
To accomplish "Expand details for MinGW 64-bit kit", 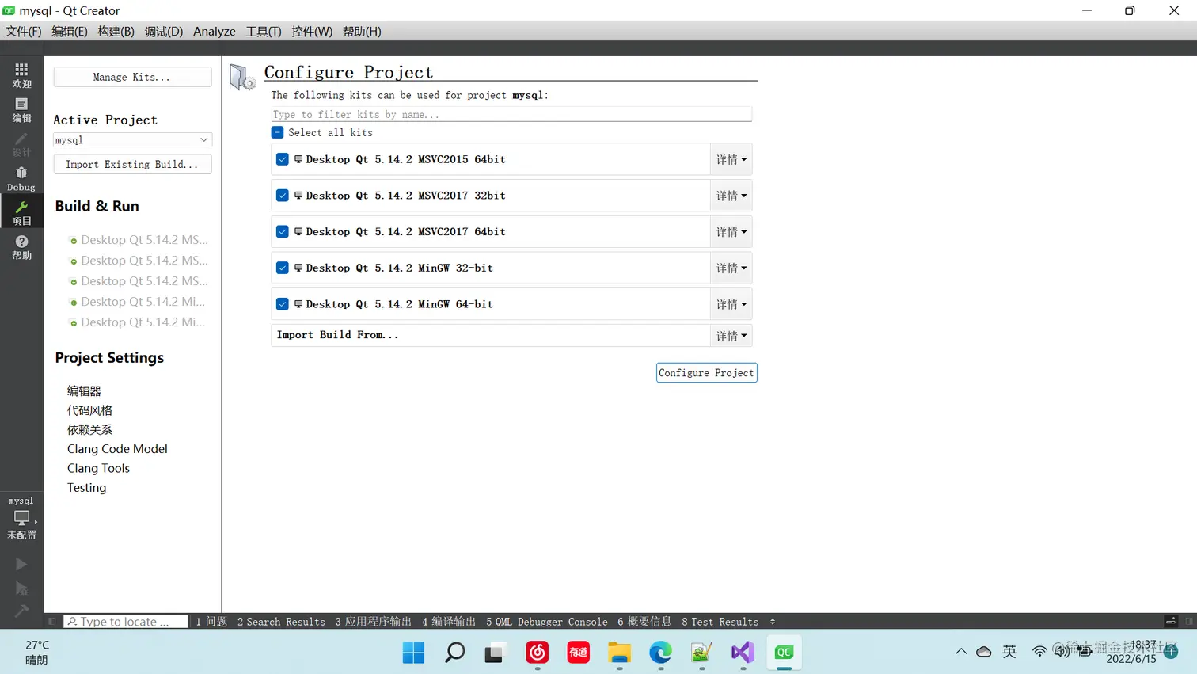I will click(731, 304).
